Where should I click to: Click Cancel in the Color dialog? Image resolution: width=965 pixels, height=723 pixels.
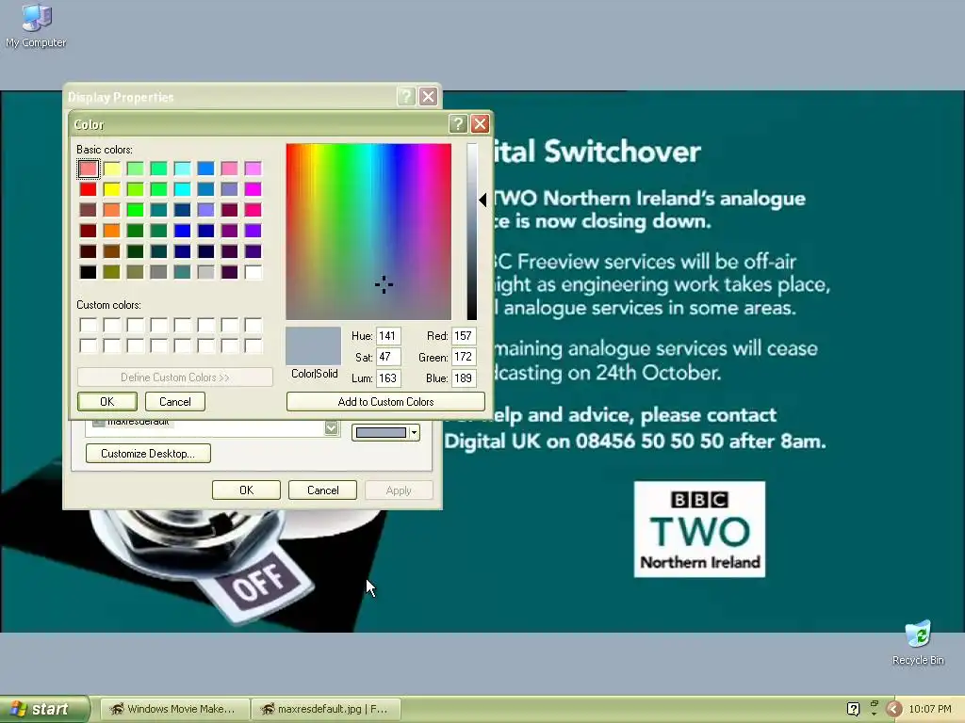[174, 401]
